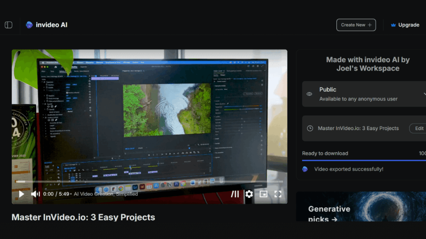Toggle the sidebar panel icon
The image size is (426, 239).
pyautogui.click(x=8, y=25)
